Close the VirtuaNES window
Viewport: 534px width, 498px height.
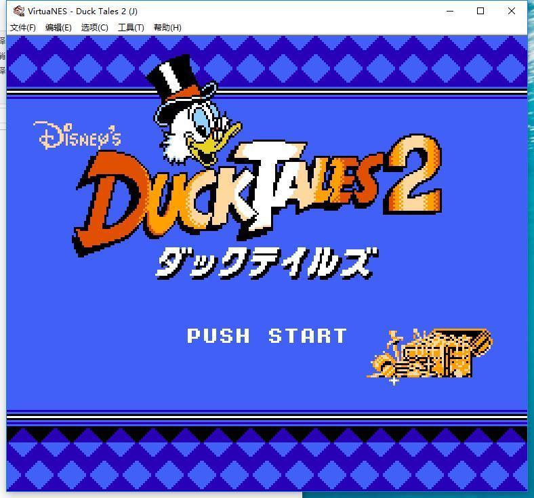(511, 11)
